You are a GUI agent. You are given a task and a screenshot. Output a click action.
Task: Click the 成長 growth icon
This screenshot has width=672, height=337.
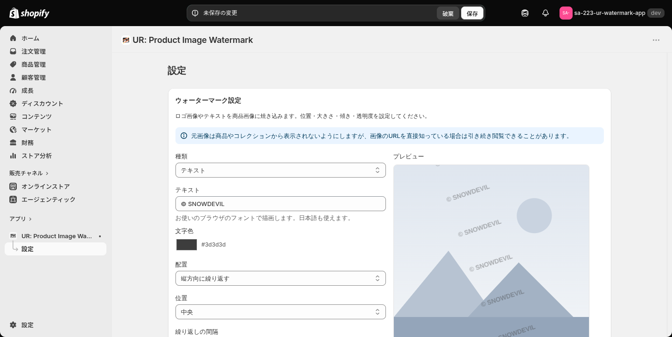[13, 90]
